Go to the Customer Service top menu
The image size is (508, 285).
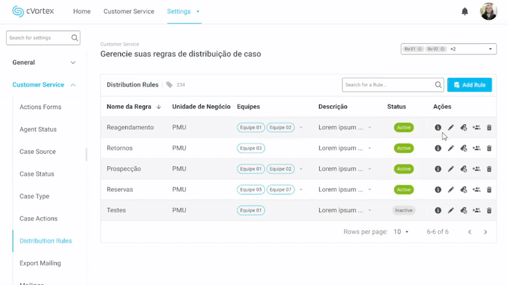click(x=128, y=11)
